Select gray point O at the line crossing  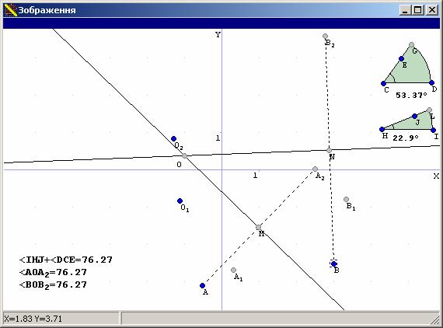(x=184, y=155)
